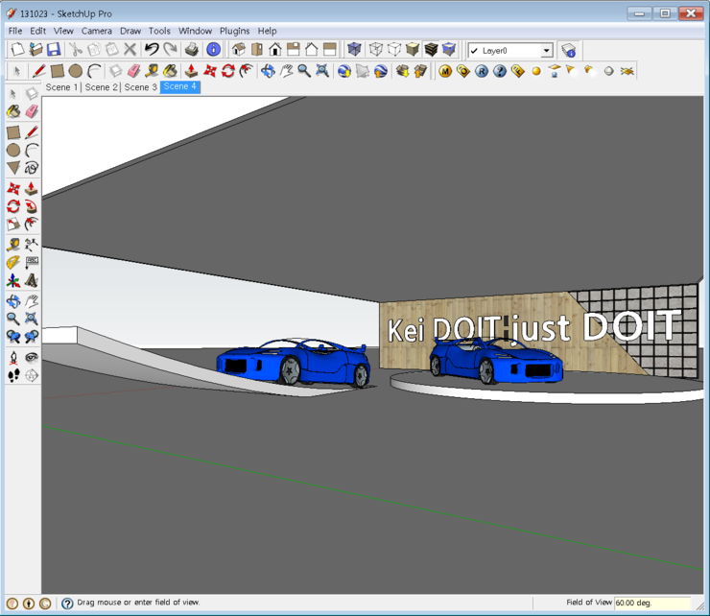Switch to the Scene 1 tab
Viewport: 710px width, 616px height.
click(x=61, y=87)
